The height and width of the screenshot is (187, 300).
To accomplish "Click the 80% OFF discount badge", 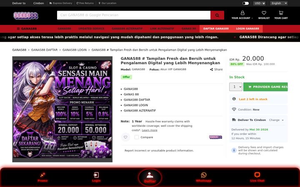I will point(237,64).
